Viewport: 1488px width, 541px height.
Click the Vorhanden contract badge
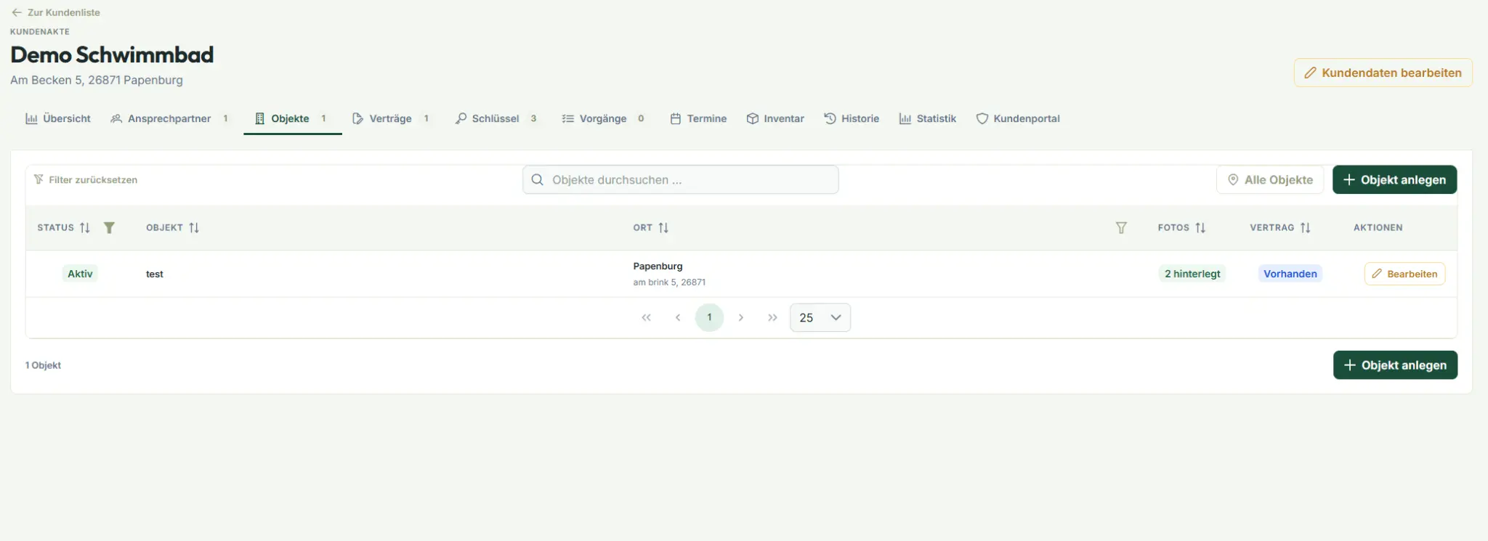1290,274
